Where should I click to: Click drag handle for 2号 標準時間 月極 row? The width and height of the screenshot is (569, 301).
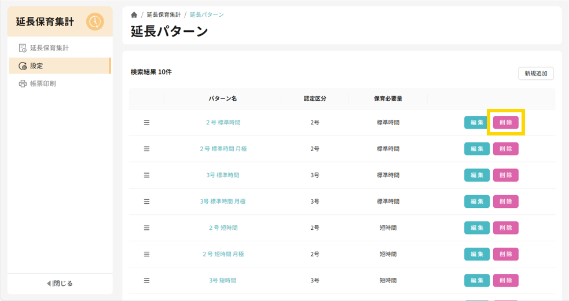[x=146, y=149]
